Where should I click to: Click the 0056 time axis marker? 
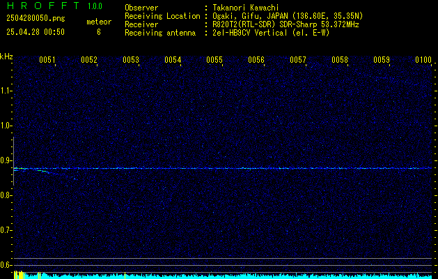tap(256, 60)
